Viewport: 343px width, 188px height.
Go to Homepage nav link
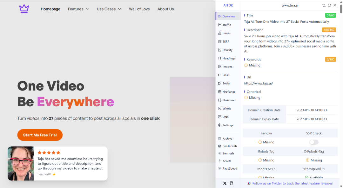50,9
